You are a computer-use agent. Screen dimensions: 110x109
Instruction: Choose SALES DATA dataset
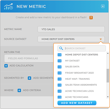coord(72,67)
